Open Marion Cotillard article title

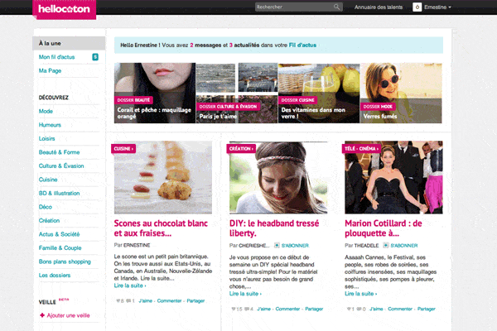[x=384, y=228]
